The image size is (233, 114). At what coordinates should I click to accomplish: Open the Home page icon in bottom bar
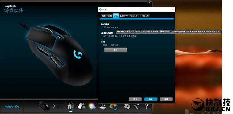(x=71, y=106)
